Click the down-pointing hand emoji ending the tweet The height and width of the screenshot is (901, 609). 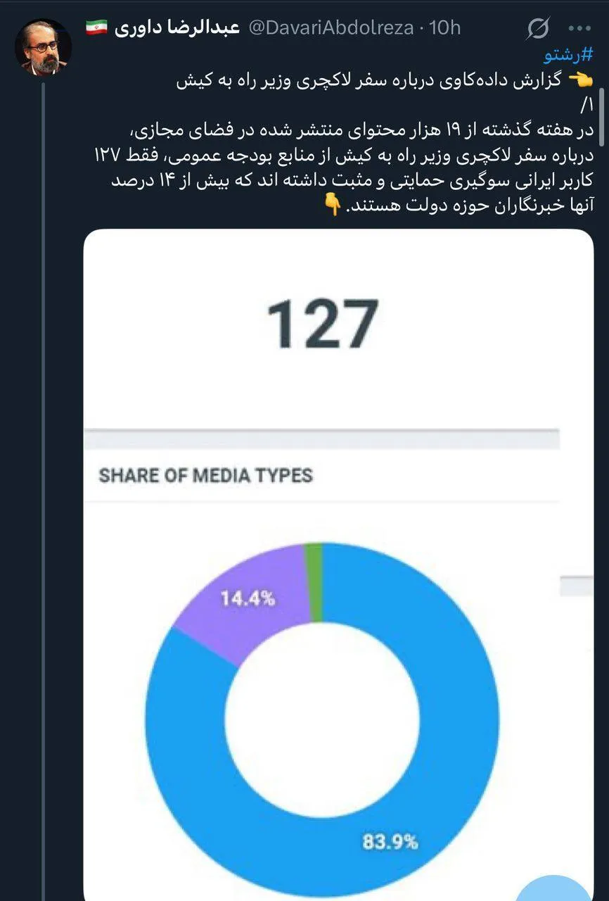(x=333, y=204)
